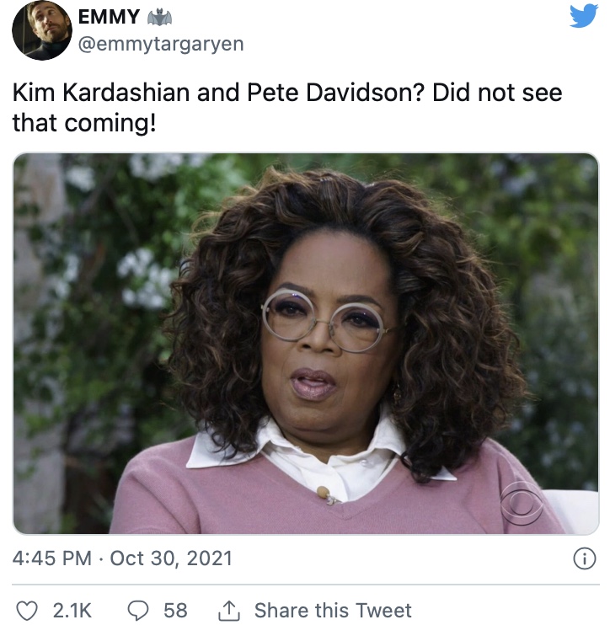Viewport: 610px width, 625px height.
Task: Open the circled info icon
Action: 585,558
